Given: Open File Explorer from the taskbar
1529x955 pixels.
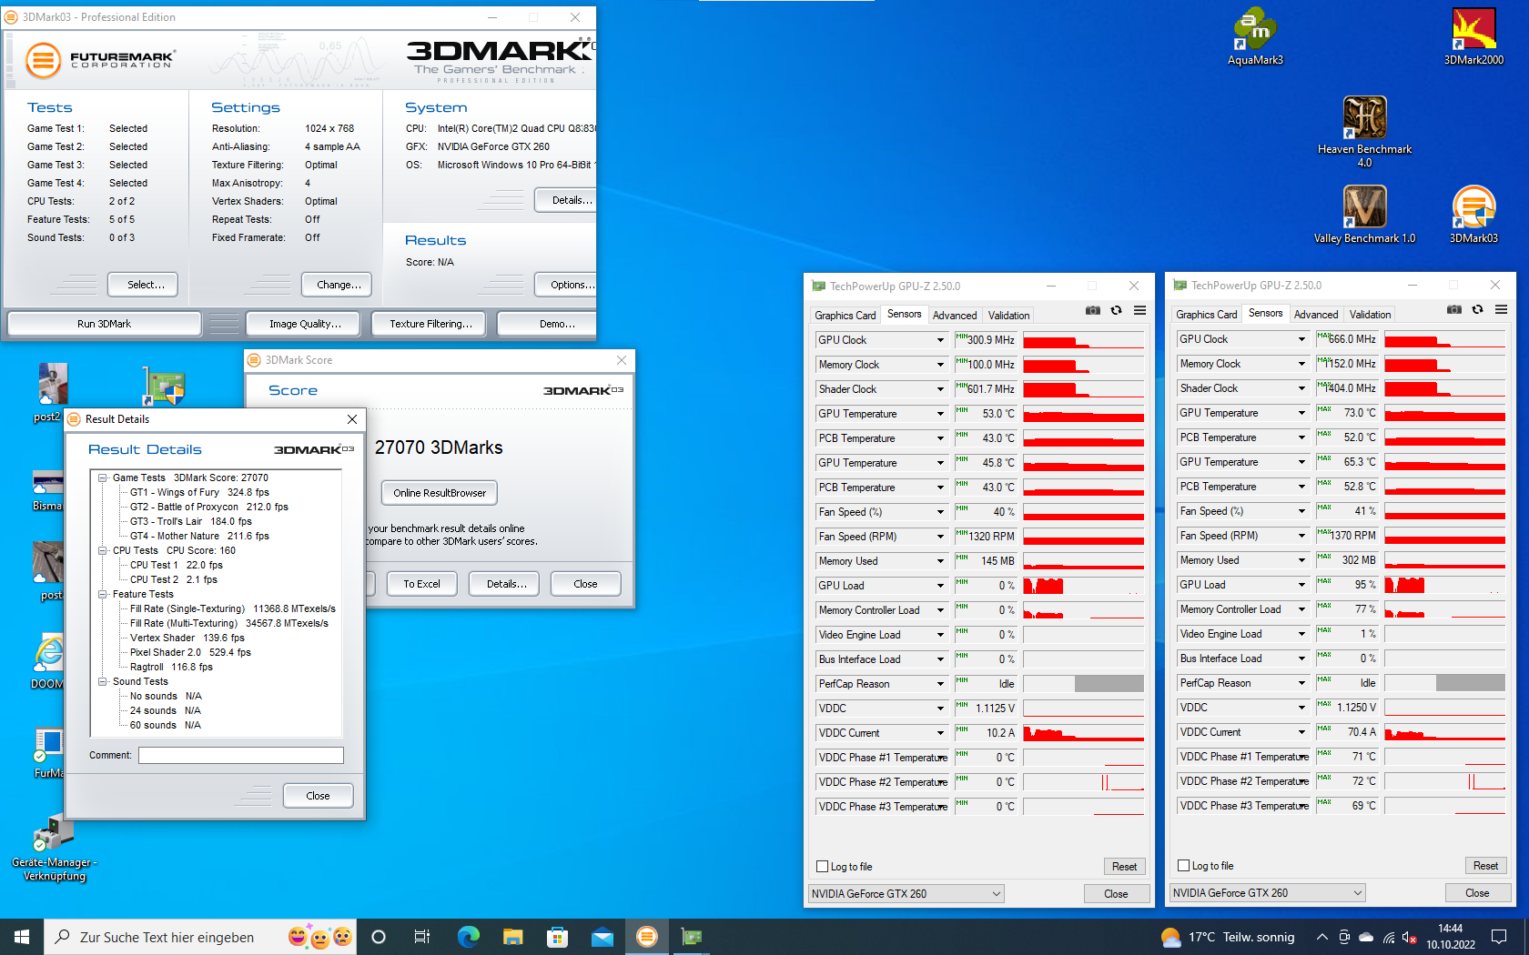Looking at the screenshot, I should tap(512, 937).
